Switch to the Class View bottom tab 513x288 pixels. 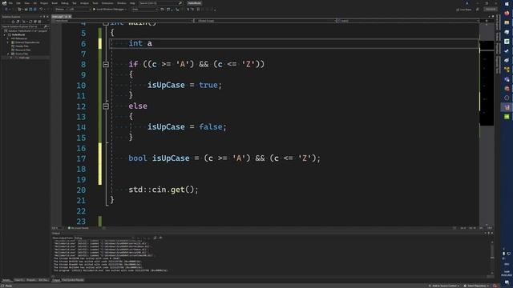(x=19, y=280)
